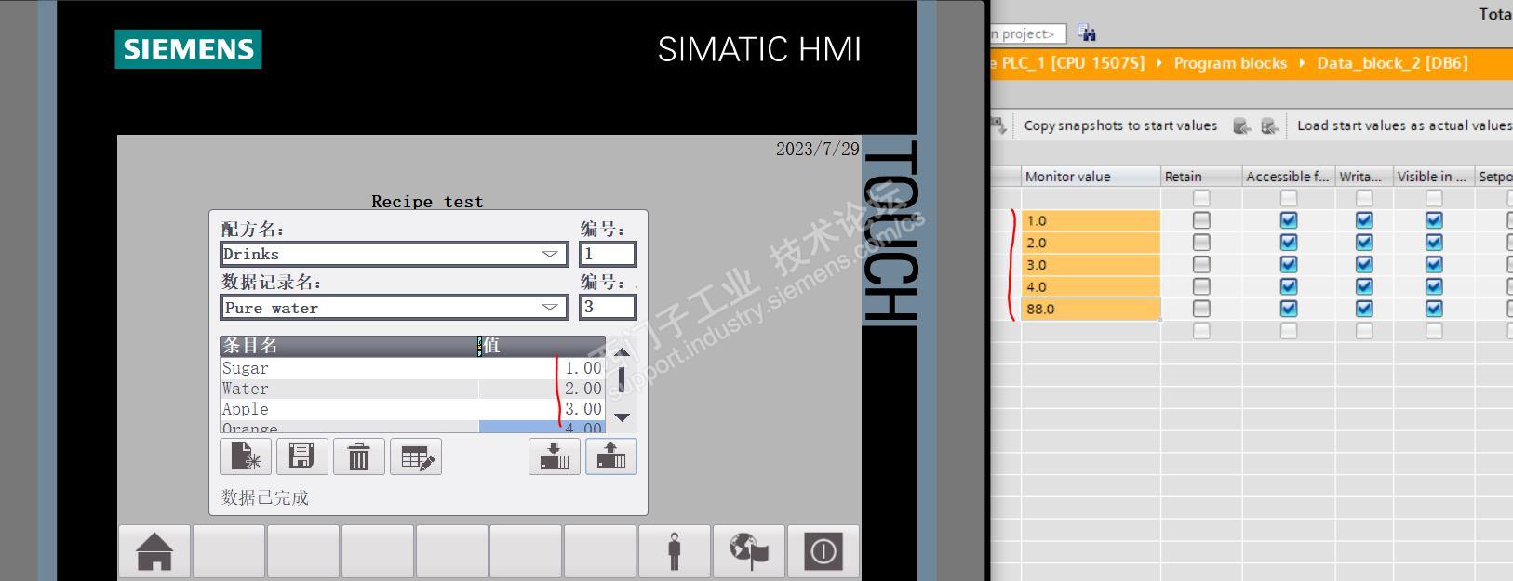Select the Apple entry row

coord(412,409)
